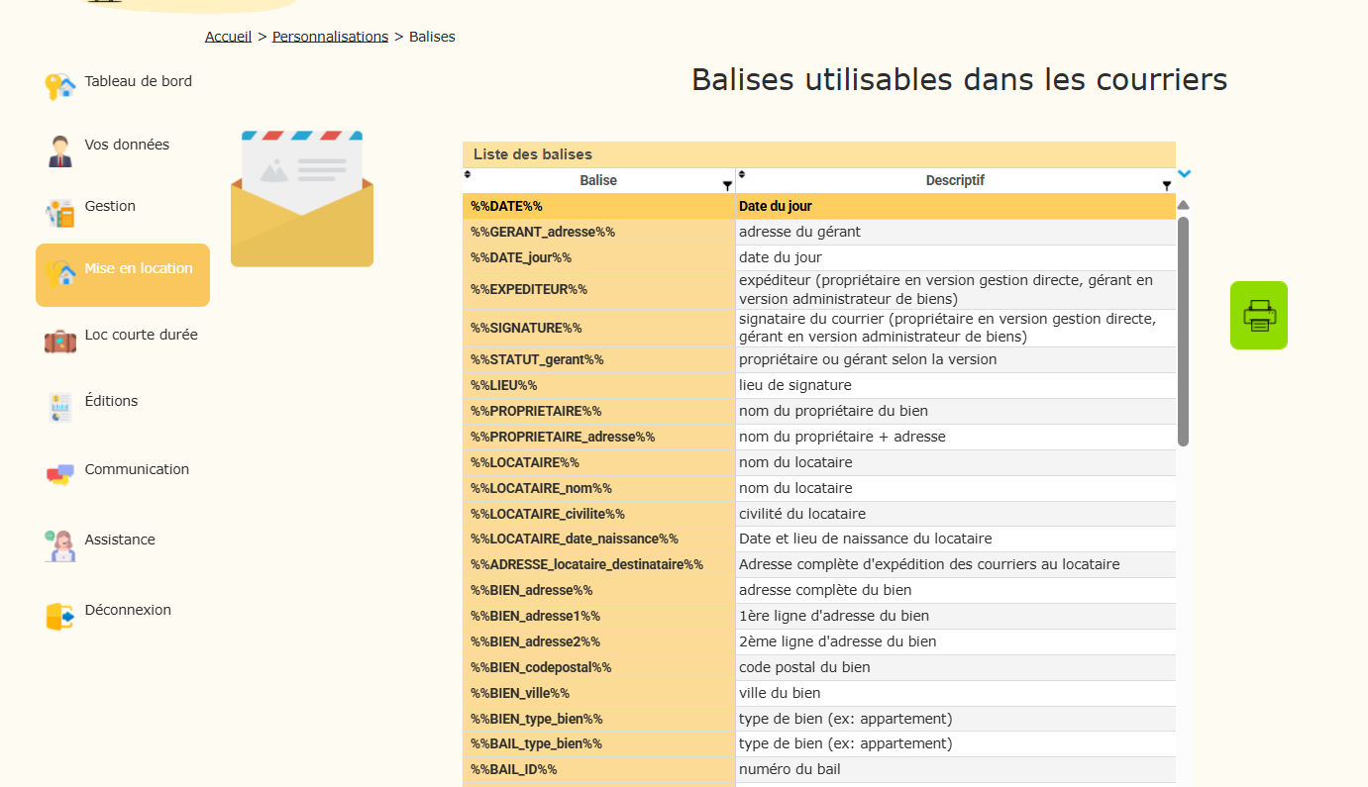
Task: Select the %%BIEN_adresse%% cell
Action: pos(598,590)
